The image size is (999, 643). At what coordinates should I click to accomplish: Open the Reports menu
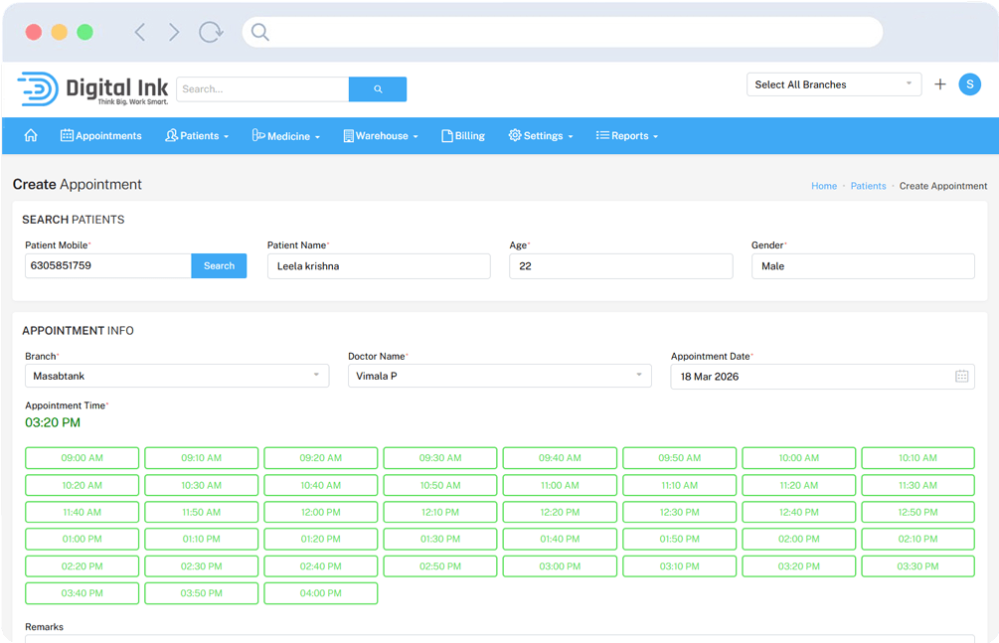627,136
